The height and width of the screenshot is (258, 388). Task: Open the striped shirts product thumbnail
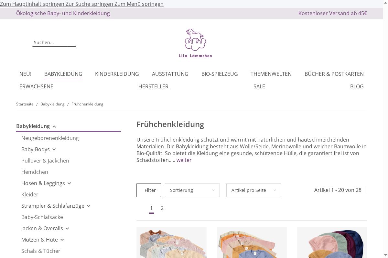point(171,243)
